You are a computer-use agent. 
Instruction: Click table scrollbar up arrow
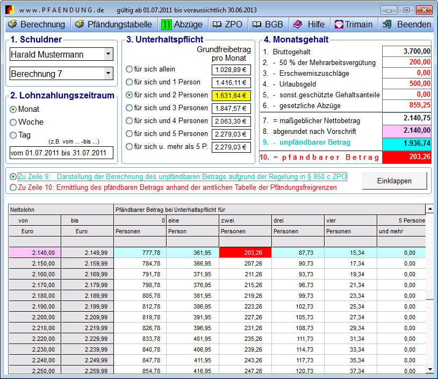click(430, 209)
